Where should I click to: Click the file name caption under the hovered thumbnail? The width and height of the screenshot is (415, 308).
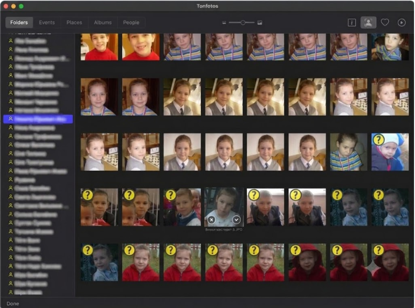click(x=224, y=230)
